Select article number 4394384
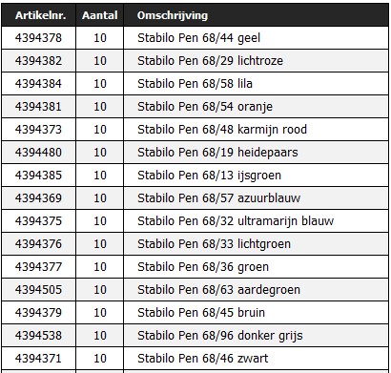This screenshot has height=373, width=391. (38, 84)
